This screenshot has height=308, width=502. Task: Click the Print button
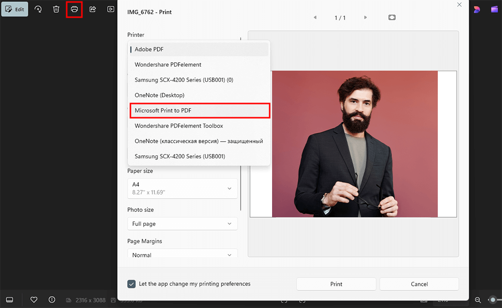coord(336,284)
